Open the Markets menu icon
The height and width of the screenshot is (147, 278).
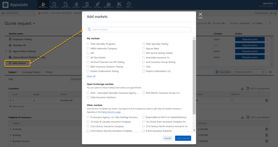[87, 5]
